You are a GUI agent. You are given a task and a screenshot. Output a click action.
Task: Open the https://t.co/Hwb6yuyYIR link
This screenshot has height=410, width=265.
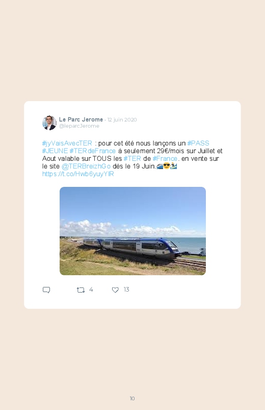tap(78, 174)
